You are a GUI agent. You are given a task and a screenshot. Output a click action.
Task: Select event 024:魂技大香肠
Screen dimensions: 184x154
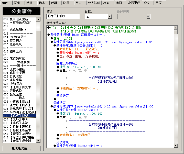20,73
